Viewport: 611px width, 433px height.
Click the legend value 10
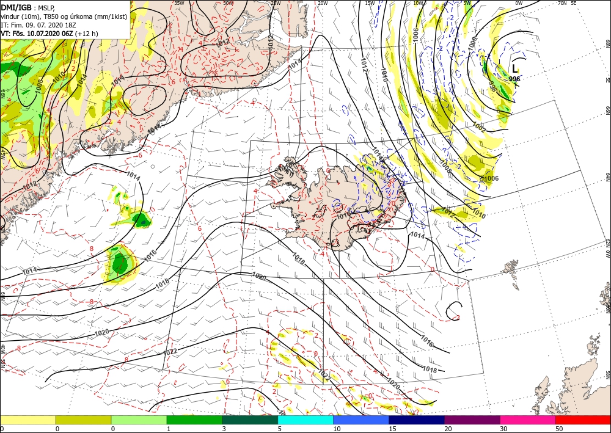tap(336, 429)
